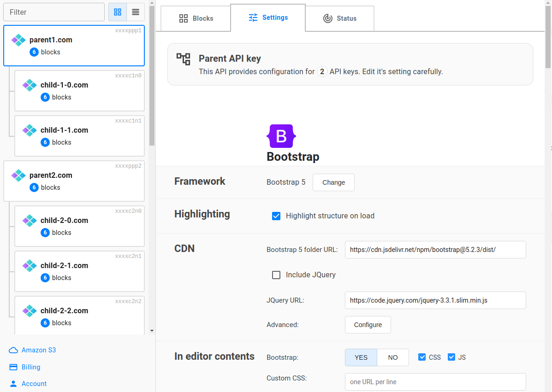Switch to grid view in the sidebar

pos(118,12)
